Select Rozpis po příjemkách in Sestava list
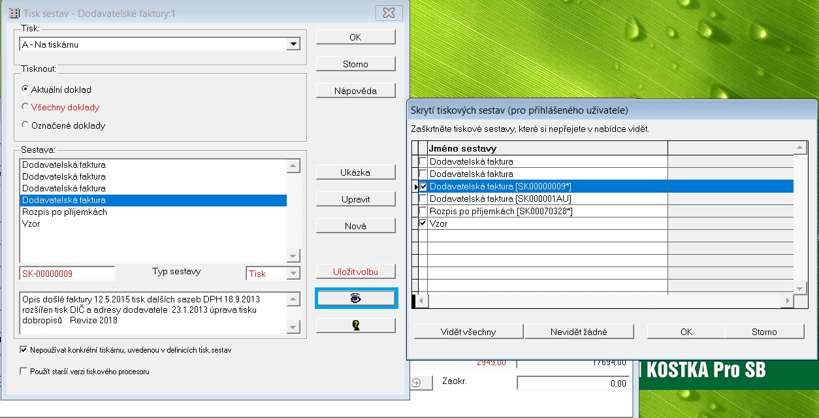 click(x=65, y=212)
